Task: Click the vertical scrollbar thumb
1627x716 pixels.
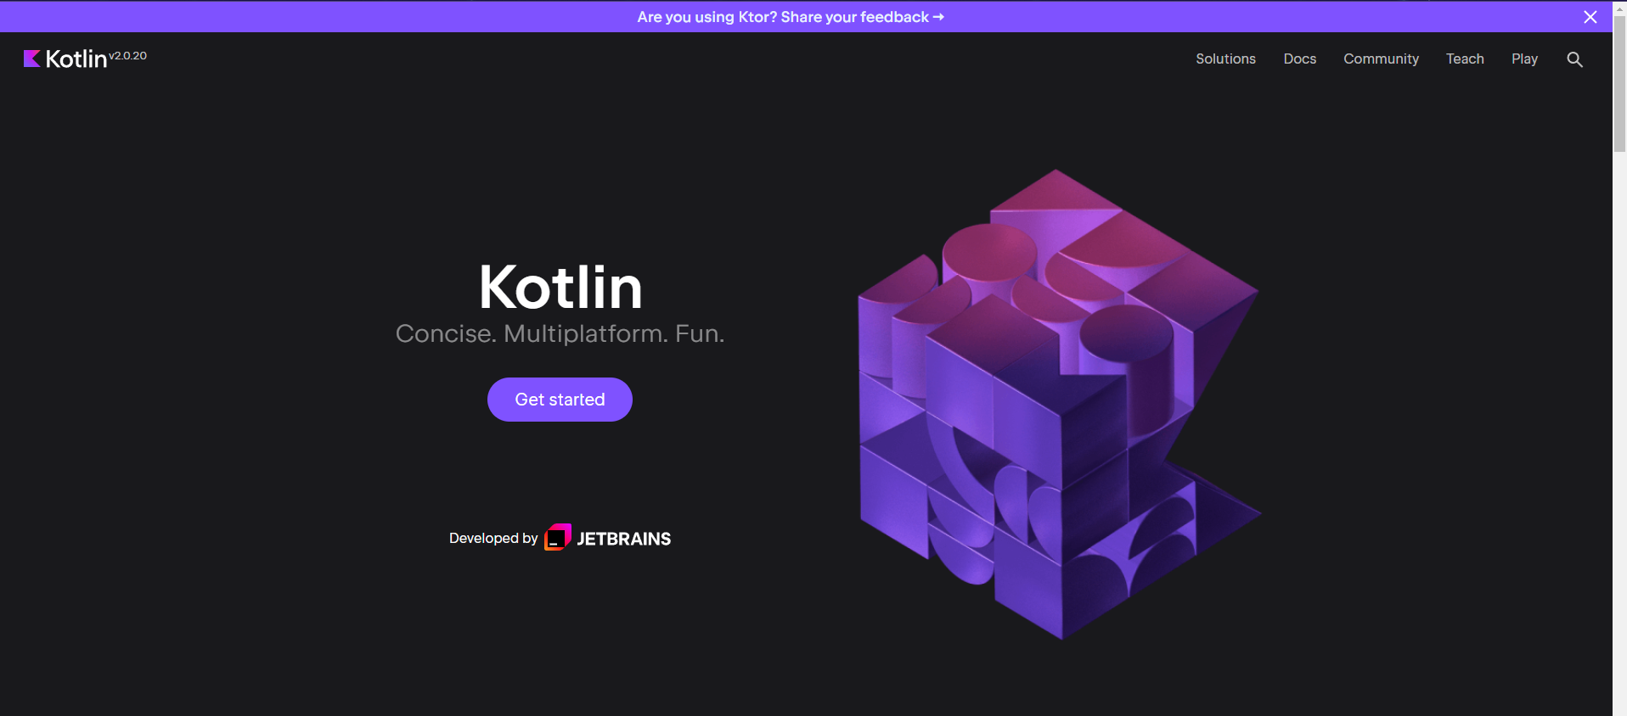Action: pos(1619,85)
